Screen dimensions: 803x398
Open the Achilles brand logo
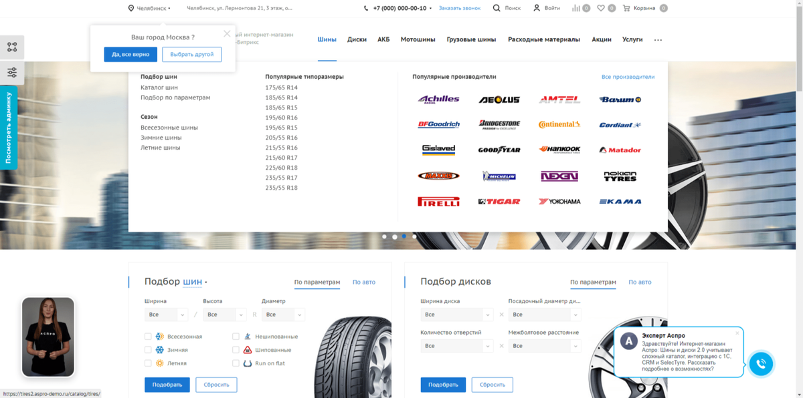pyautogui.click(x=438, y=99)
